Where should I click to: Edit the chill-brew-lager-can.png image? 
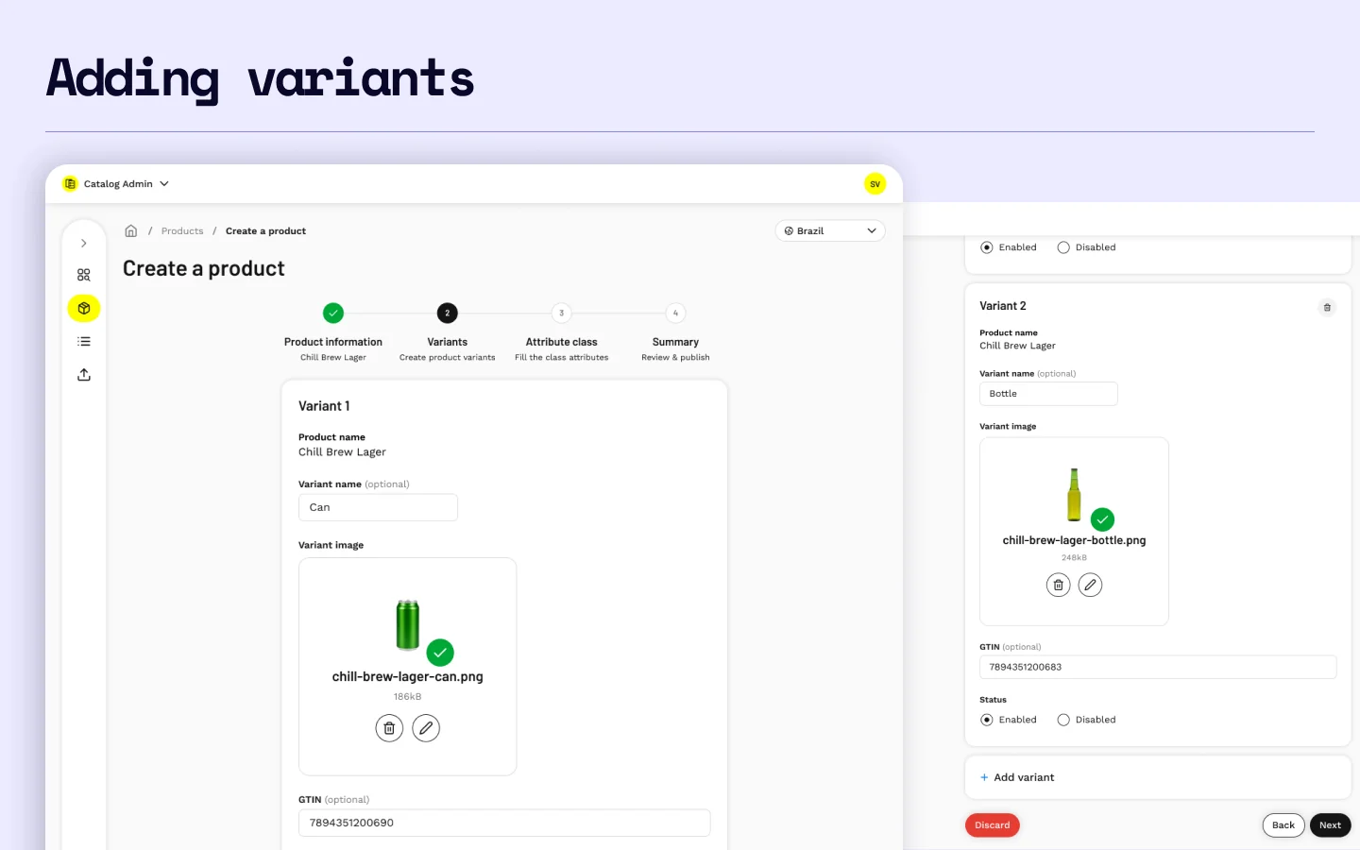tap(426, 728)
